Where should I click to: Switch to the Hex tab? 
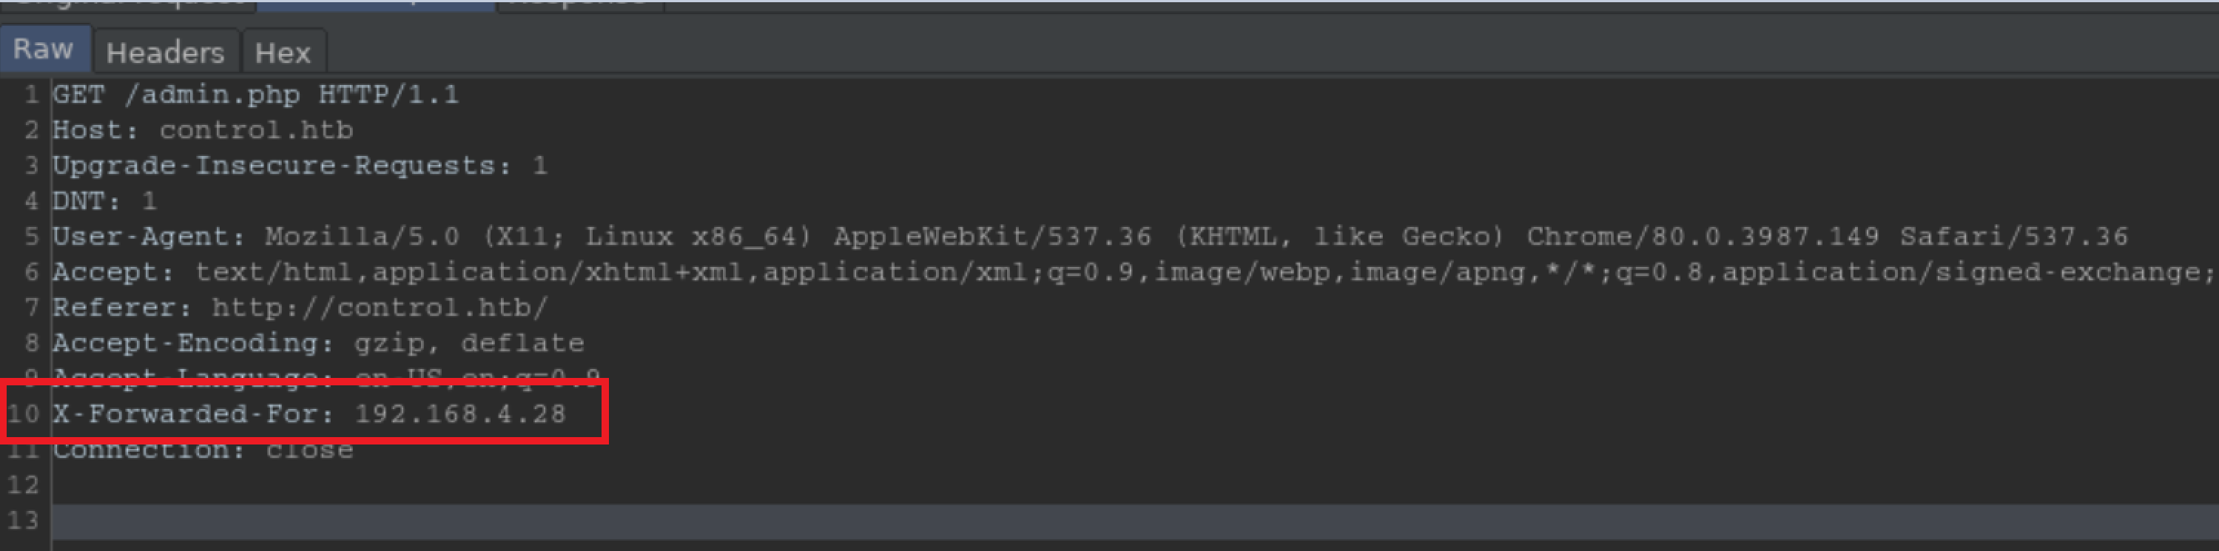[282, 53]
